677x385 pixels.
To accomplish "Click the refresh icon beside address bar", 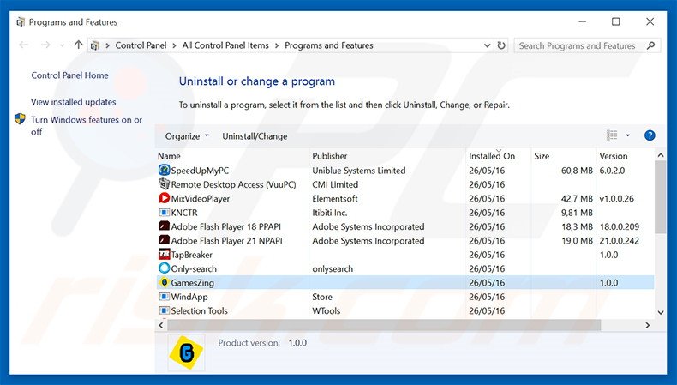I will click(501, 45).
